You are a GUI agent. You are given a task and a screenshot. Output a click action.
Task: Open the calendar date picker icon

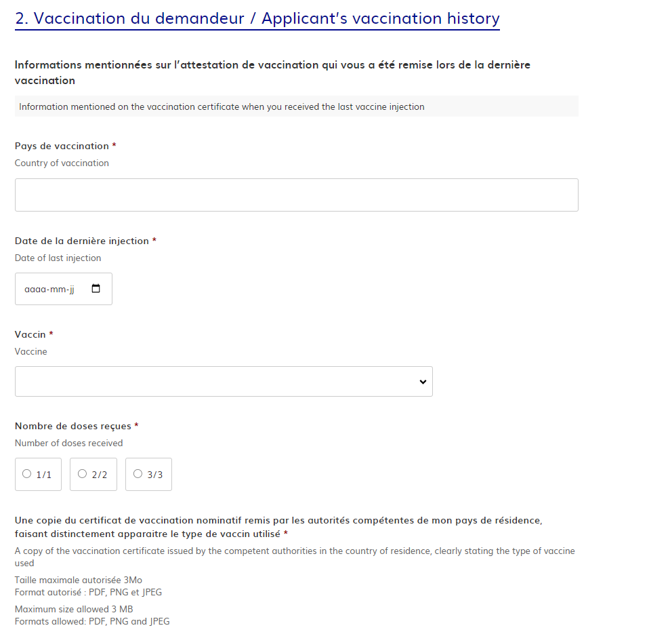coord(96,288)
